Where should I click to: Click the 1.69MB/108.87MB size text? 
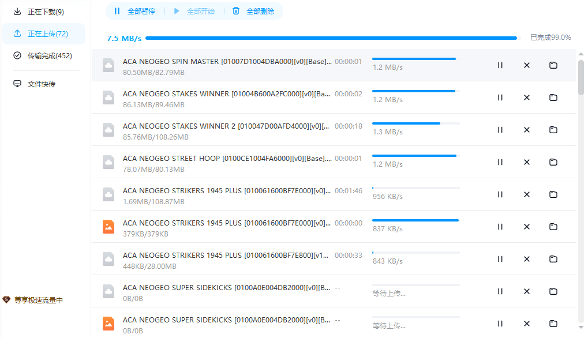(153, 201)
